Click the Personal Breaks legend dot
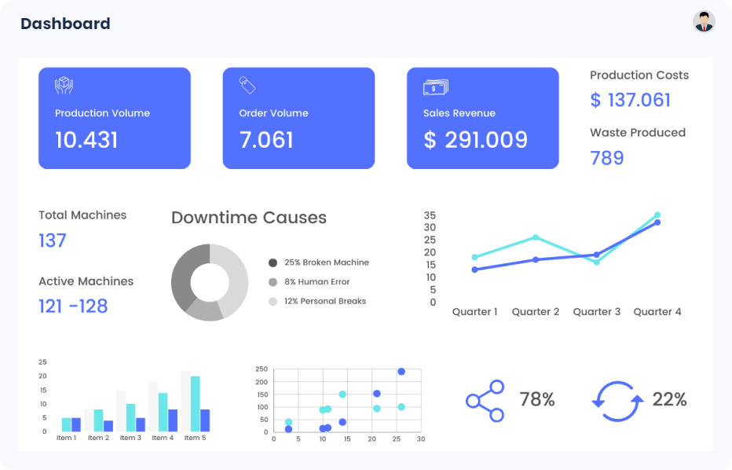 tap(273, 301)
